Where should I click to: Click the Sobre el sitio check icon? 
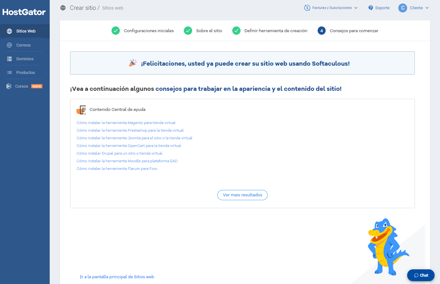click(188, 31)
